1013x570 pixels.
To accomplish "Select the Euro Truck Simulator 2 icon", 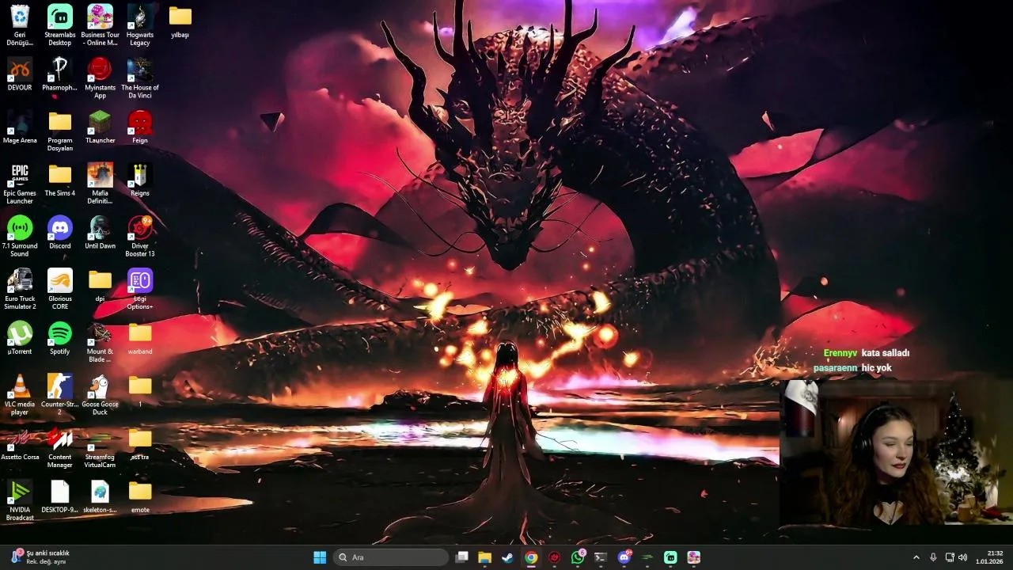I will pos(20,289).
